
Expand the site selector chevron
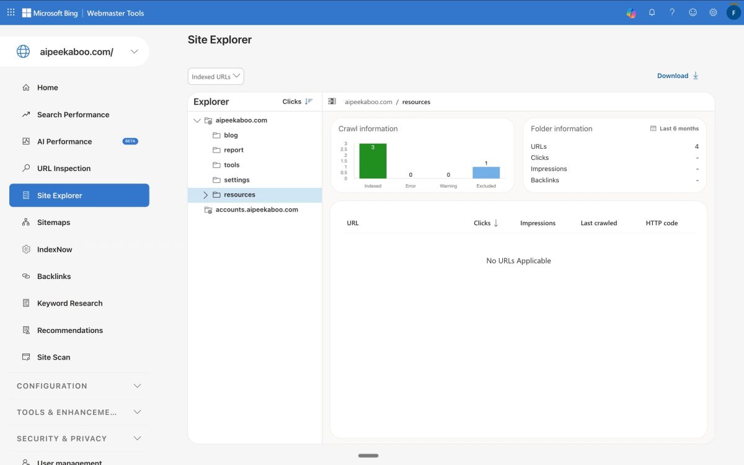135,51
